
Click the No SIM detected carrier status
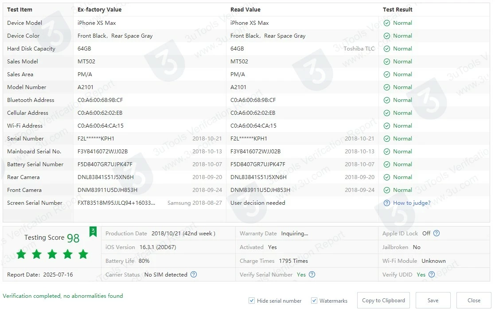[166, 275]
